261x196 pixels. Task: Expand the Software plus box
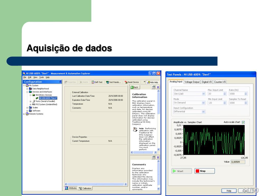click(27, 111)
